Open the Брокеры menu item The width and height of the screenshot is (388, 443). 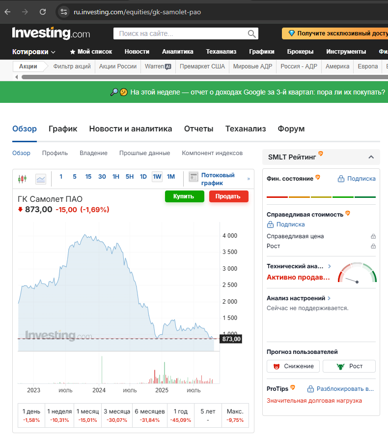coord(300,52)
